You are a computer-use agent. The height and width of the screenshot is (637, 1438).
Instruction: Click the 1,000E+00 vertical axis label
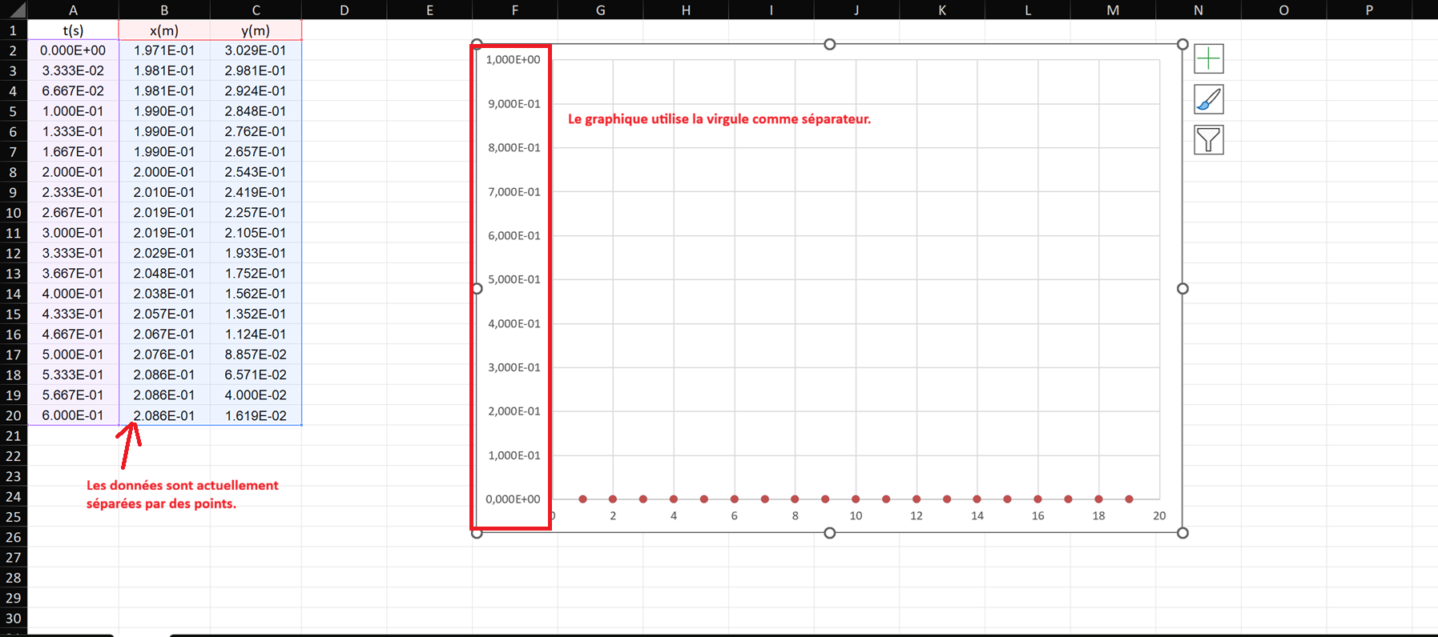[x=514, y=59]
